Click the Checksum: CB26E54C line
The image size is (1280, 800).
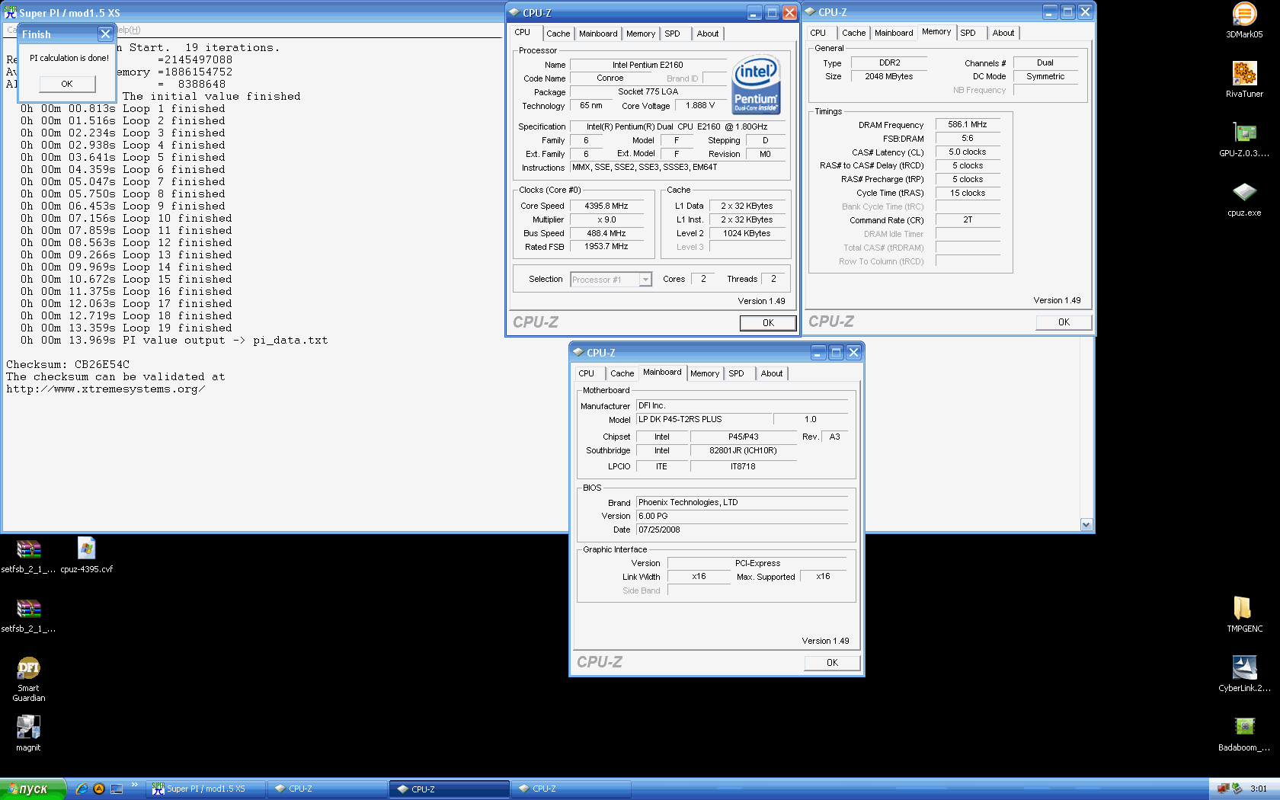[68, 364]
